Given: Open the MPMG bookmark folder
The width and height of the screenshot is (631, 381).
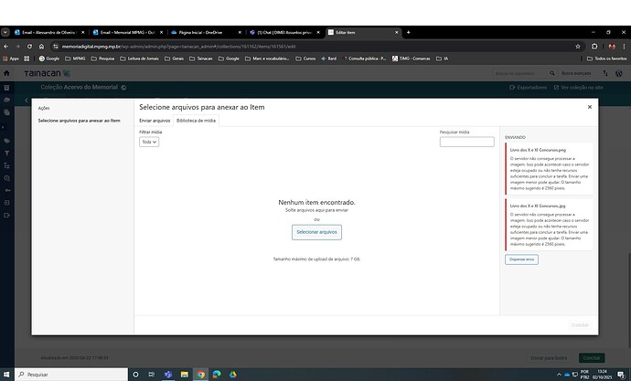Looking at the screenshot, I should point(75,58).
